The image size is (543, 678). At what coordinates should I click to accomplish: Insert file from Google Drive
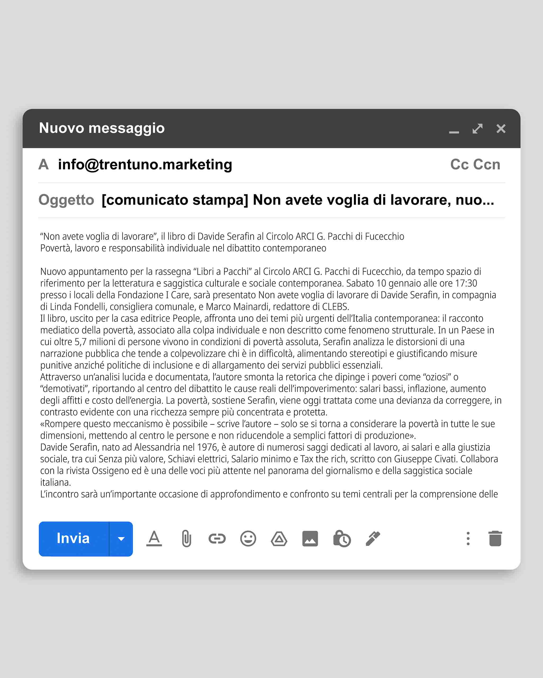coord(279,539)
